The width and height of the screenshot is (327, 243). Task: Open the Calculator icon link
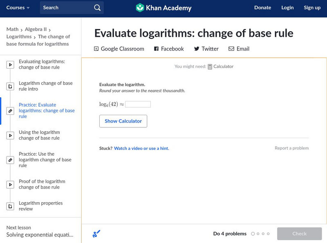210,67
